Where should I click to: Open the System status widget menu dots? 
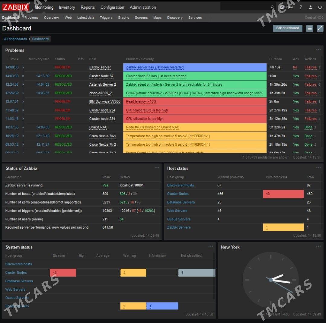[211, 246]
